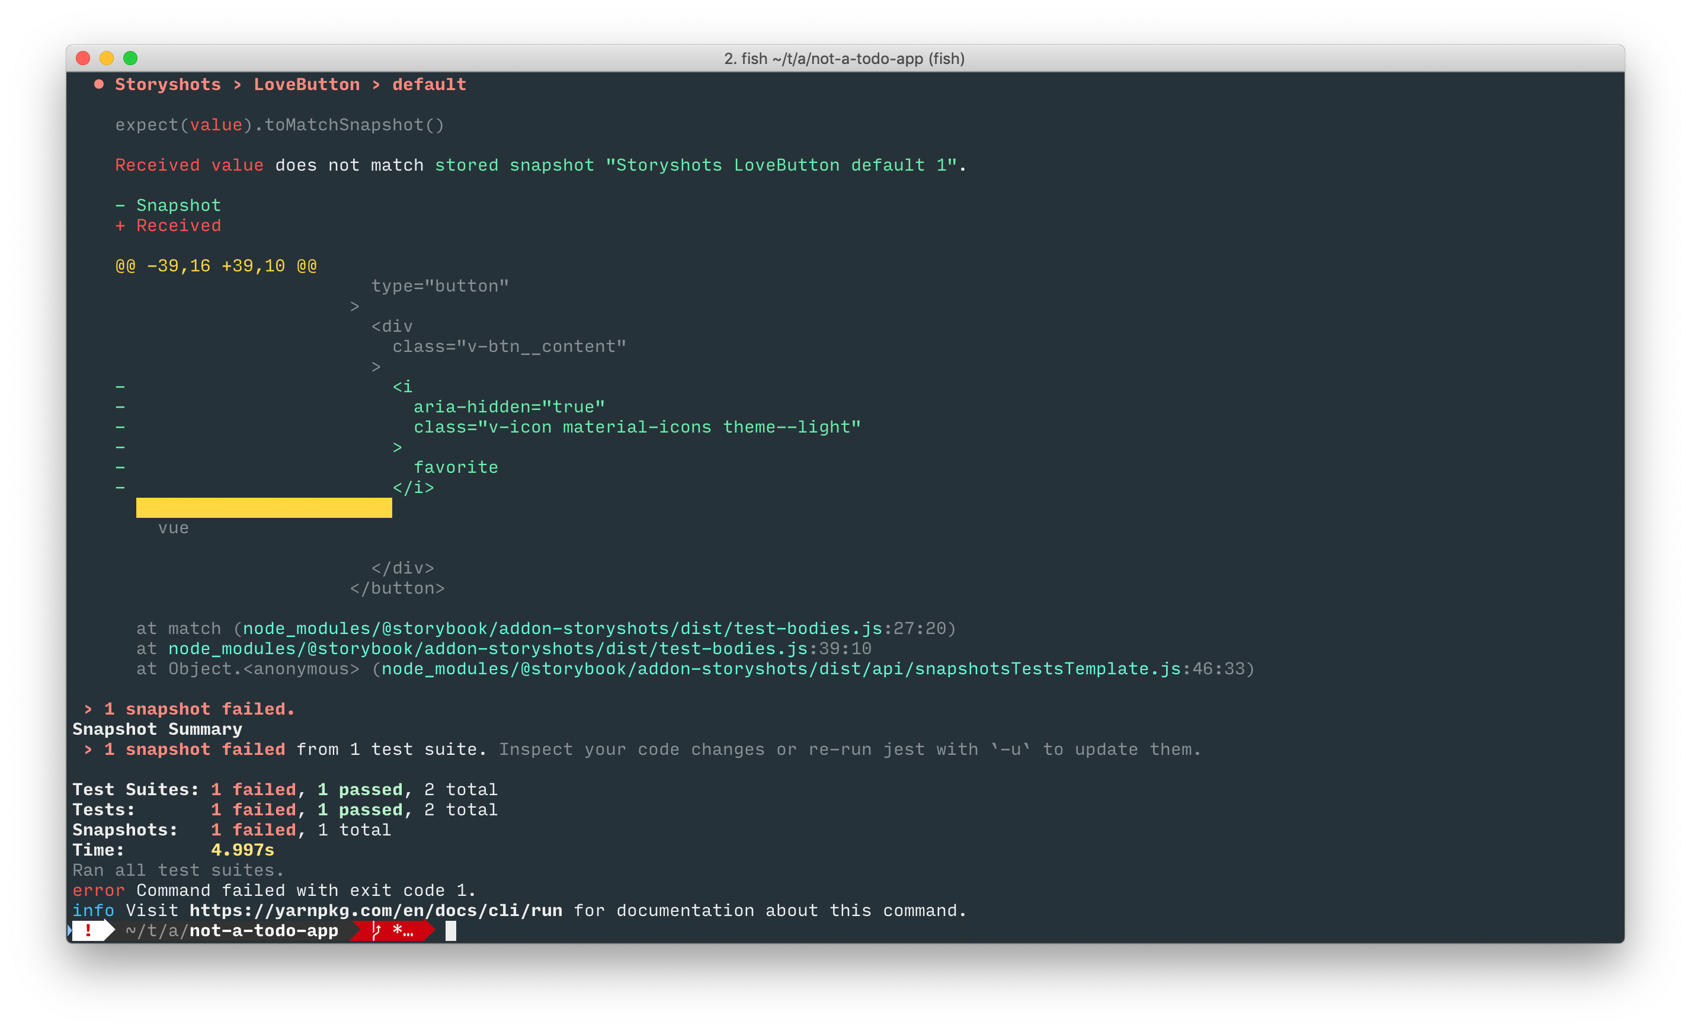Click the red bullet before Storyshots
Viewport: 1691px width, 1031px height.
click(99, 84)
